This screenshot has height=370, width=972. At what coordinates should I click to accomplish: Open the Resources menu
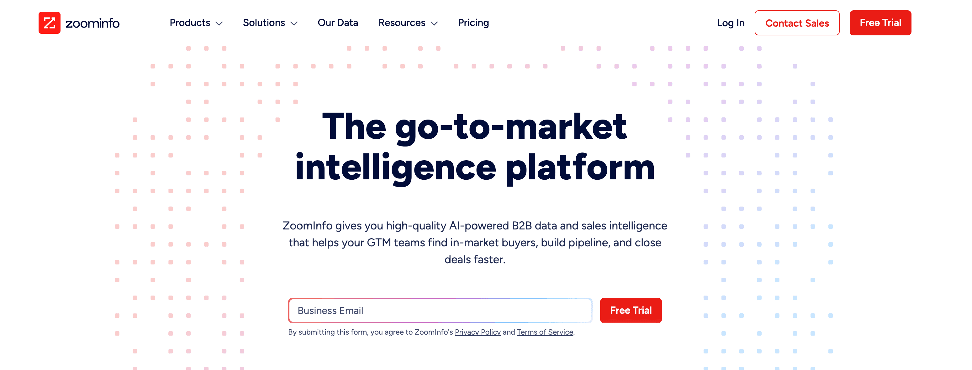click(x=401, y=23)
